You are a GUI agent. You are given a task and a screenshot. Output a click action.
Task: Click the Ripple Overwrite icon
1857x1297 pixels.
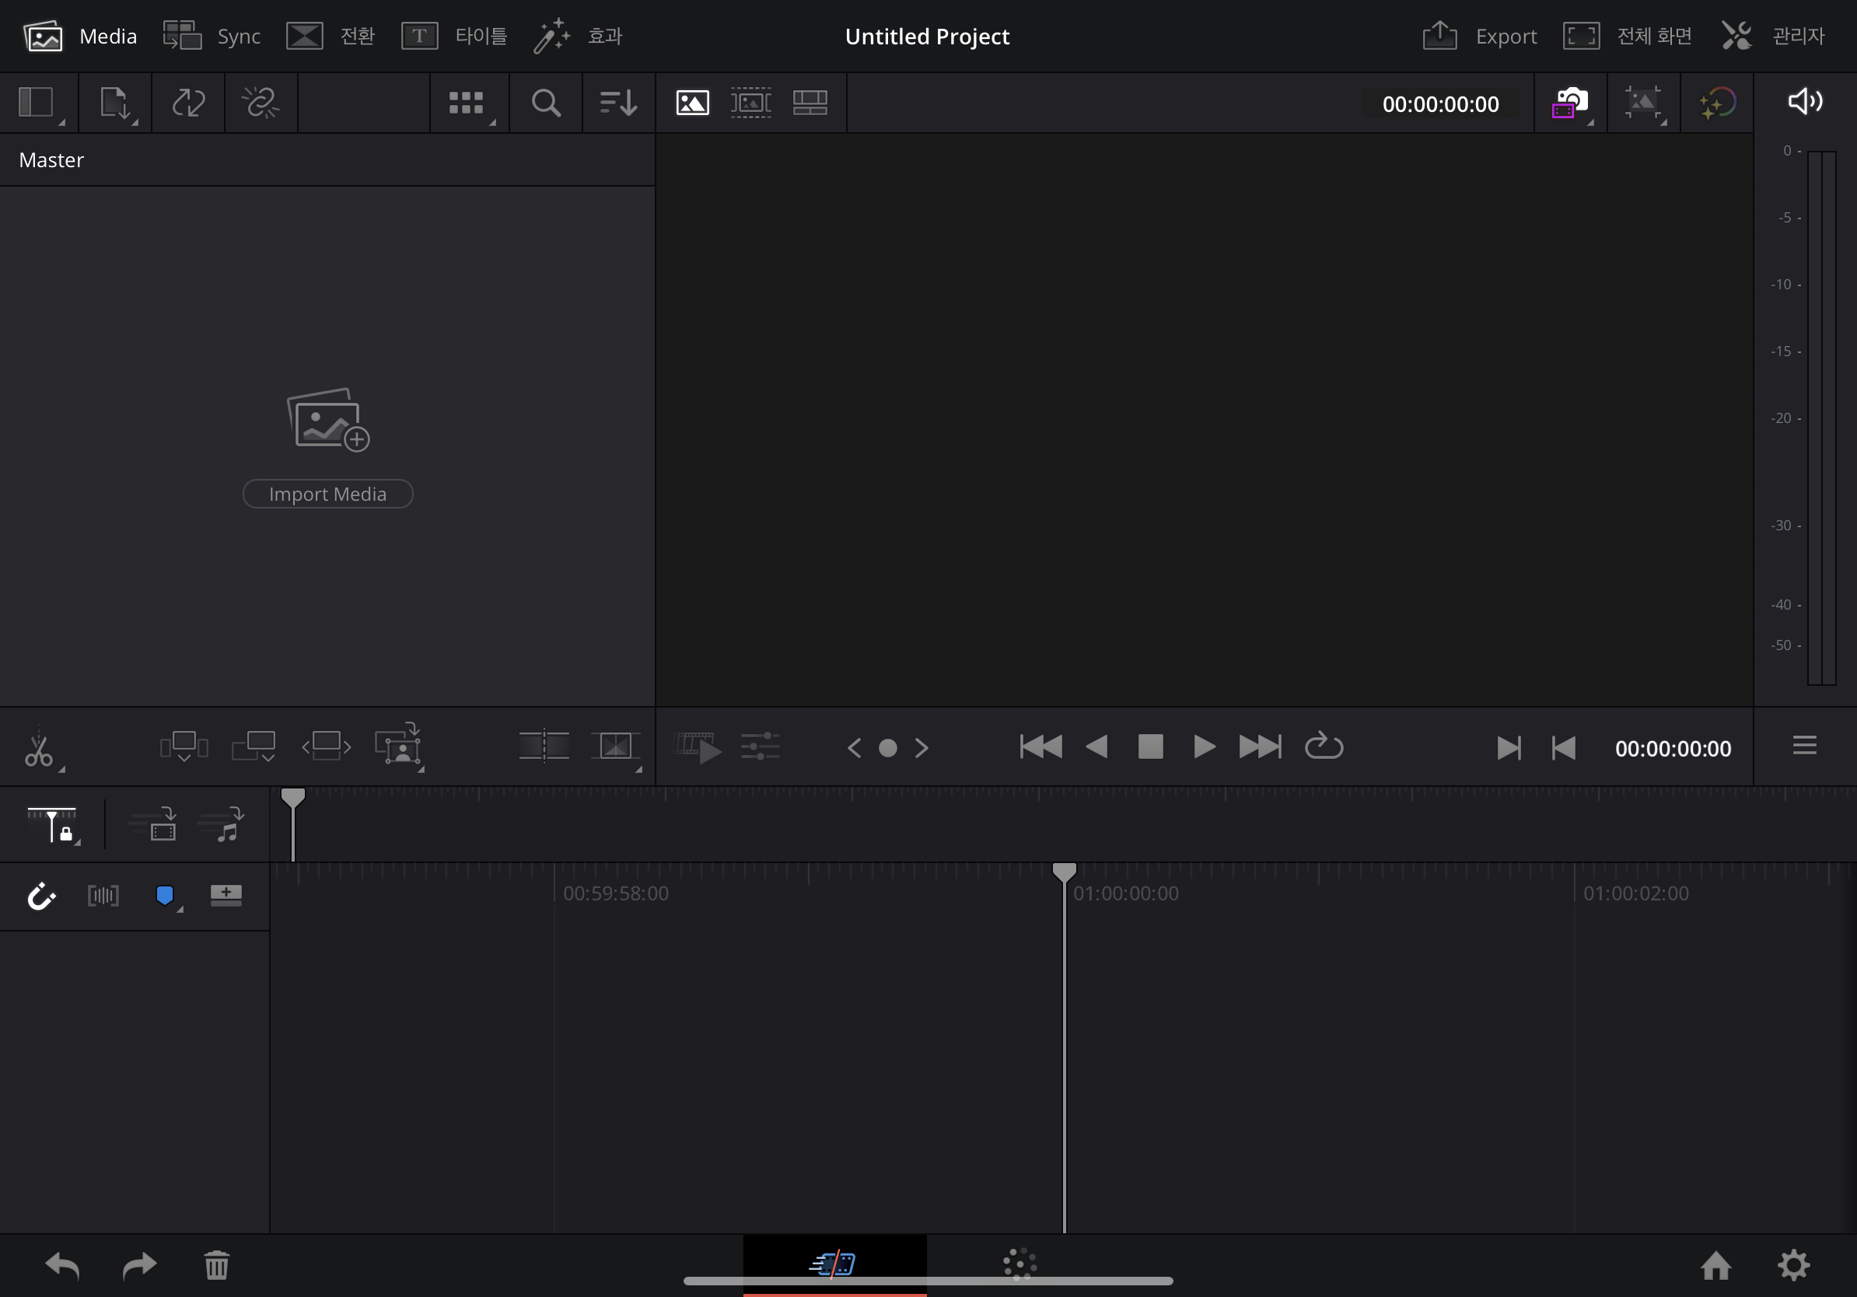pyautogui.click(x=326, y=746)
